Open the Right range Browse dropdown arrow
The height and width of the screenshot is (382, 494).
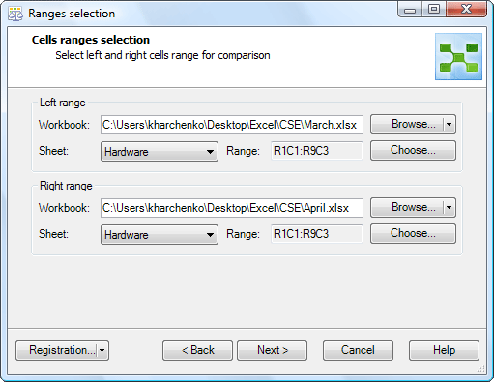point(450,207)
